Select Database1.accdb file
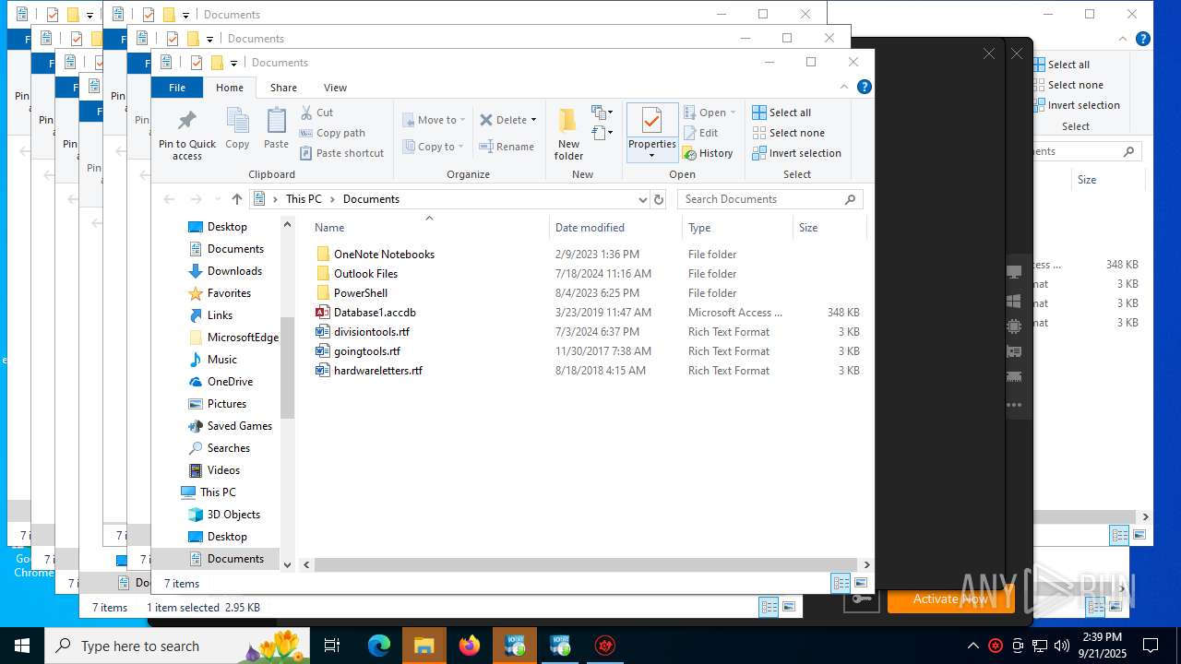The image size is (1181, 664). point(375,313)
